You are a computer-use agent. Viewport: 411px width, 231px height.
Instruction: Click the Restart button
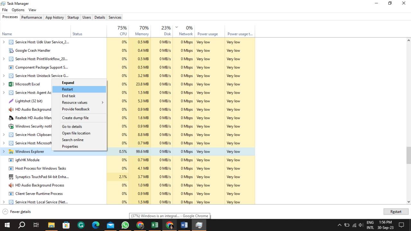tap(396, 211)
